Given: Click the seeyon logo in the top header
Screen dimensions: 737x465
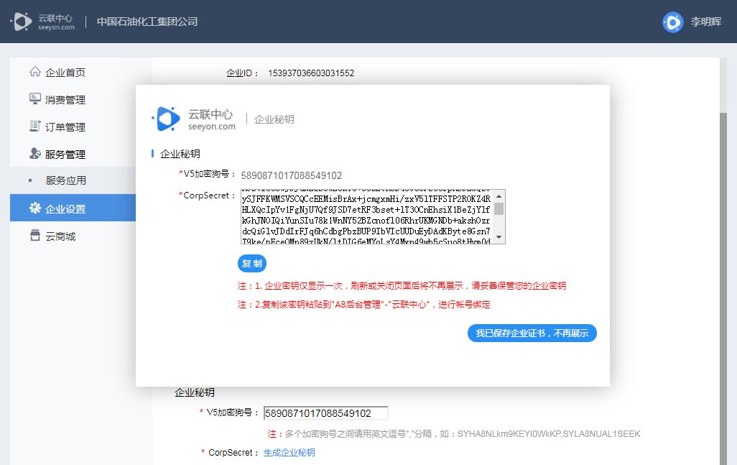Looking at the screenshot, I should (x=42, y=22).
